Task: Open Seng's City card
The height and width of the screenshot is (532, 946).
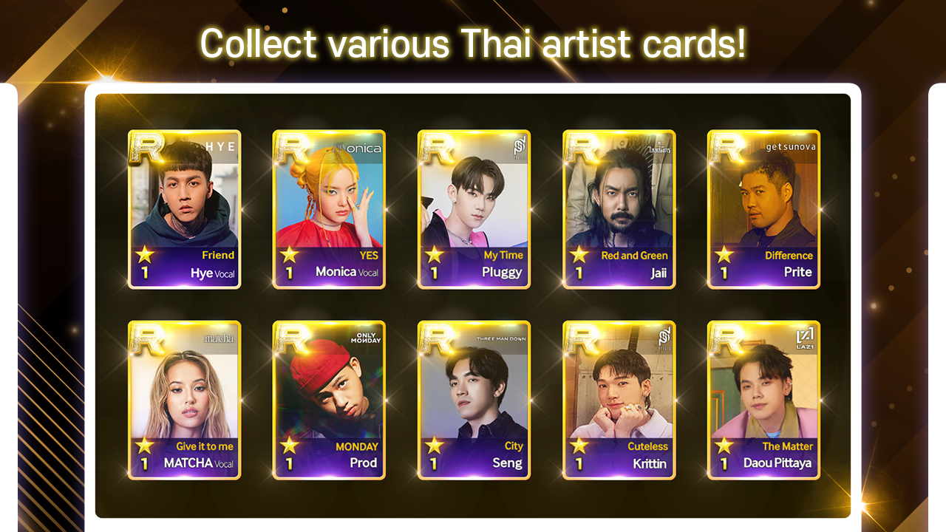Action: pyautogui.click(x=474, y=400)
